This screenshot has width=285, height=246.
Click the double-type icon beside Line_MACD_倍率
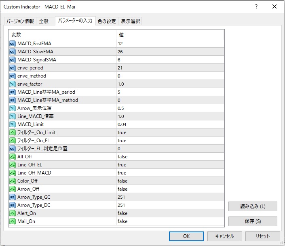pyautogui.click(x=13, y=116)
